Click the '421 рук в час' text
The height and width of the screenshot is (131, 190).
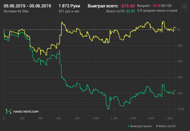click(69, 11)
